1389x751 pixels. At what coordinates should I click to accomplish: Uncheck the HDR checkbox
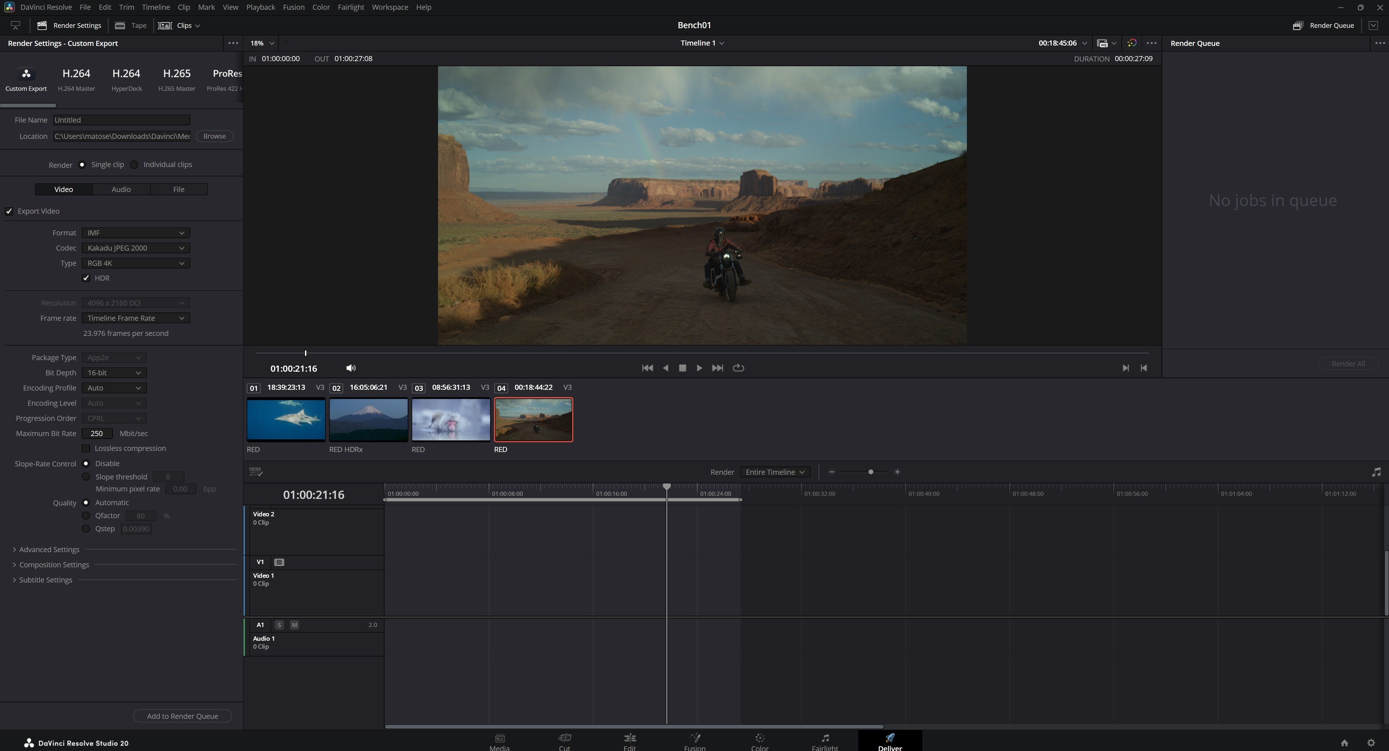(86, 278)
